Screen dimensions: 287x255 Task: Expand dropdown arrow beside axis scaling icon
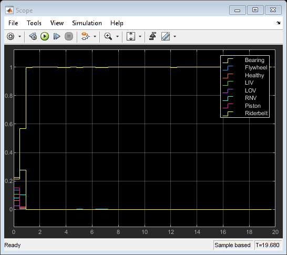(140, 36)
